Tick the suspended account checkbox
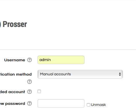The image size is (136, 112). pyautogui.click(x=39, y=91)
